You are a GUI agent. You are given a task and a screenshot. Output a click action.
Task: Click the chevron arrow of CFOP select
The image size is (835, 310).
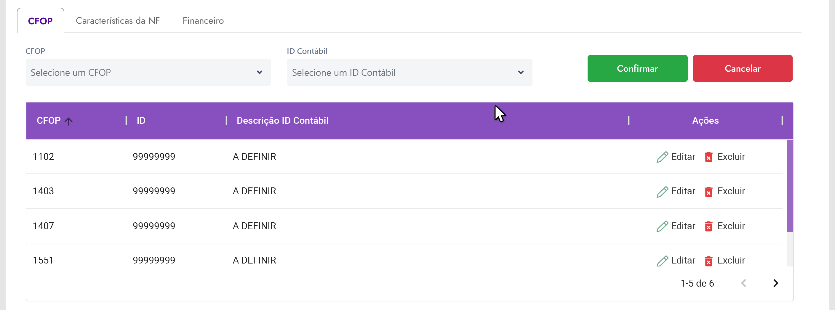[x=259, y=72]
